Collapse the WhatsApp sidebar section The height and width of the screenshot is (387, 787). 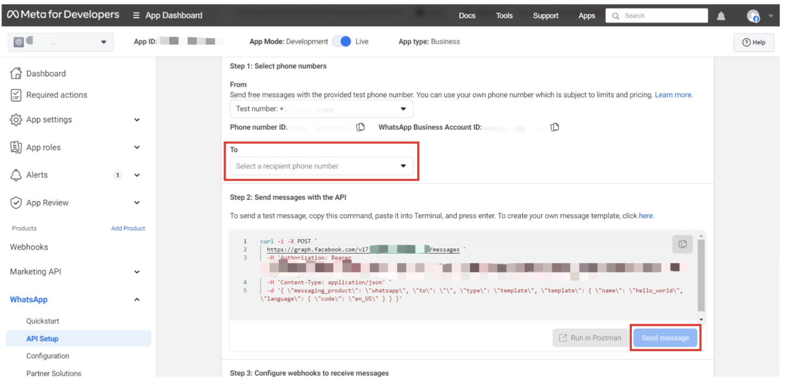[137, 300]
